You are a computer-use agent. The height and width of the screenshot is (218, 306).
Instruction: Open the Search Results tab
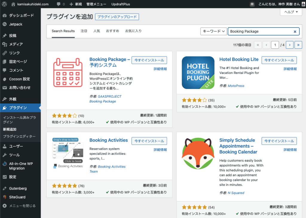63,31
